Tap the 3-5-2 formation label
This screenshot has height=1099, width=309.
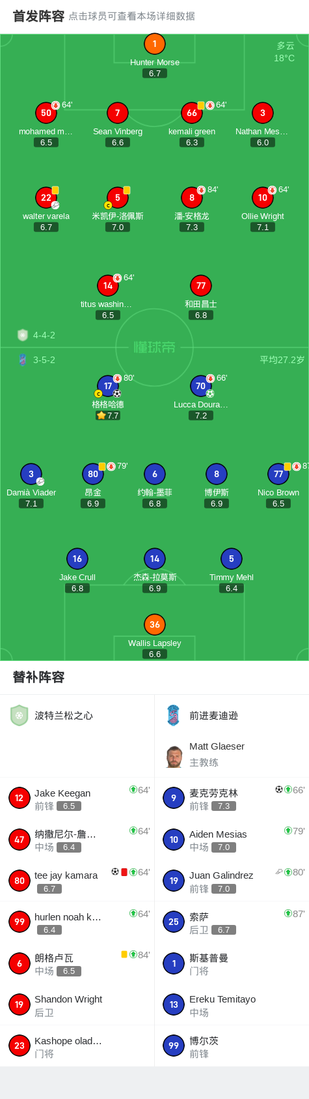coord(44,360)
